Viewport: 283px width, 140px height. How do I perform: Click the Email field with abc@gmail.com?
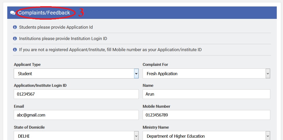pyautogui.click(x=76, y=115)
